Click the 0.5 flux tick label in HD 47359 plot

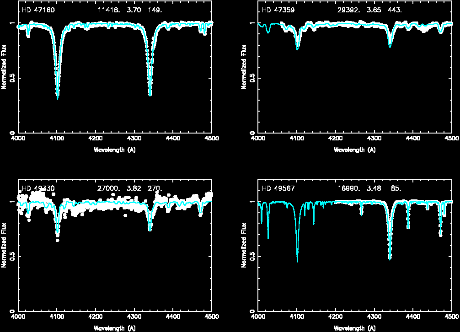click(252, 78)
